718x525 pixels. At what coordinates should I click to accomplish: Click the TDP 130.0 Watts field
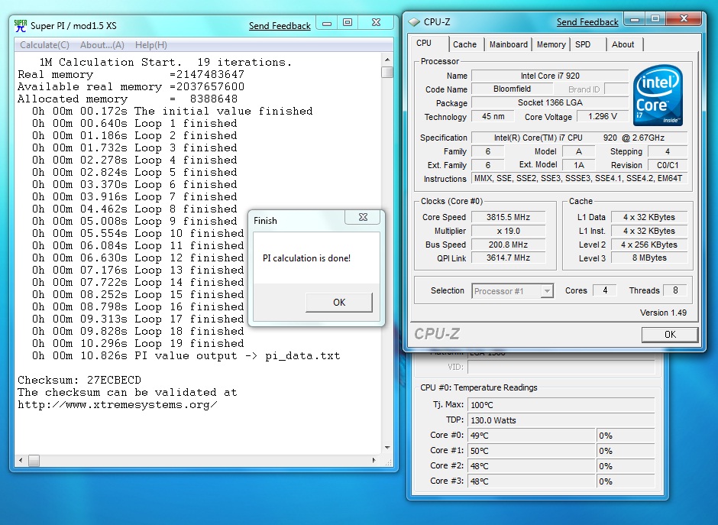coord(561,420)
